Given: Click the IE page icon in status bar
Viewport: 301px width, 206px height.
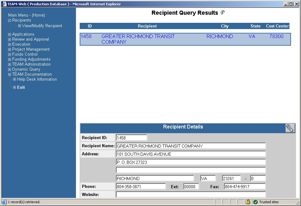Looking at the screenshot, I should (4, 202).
